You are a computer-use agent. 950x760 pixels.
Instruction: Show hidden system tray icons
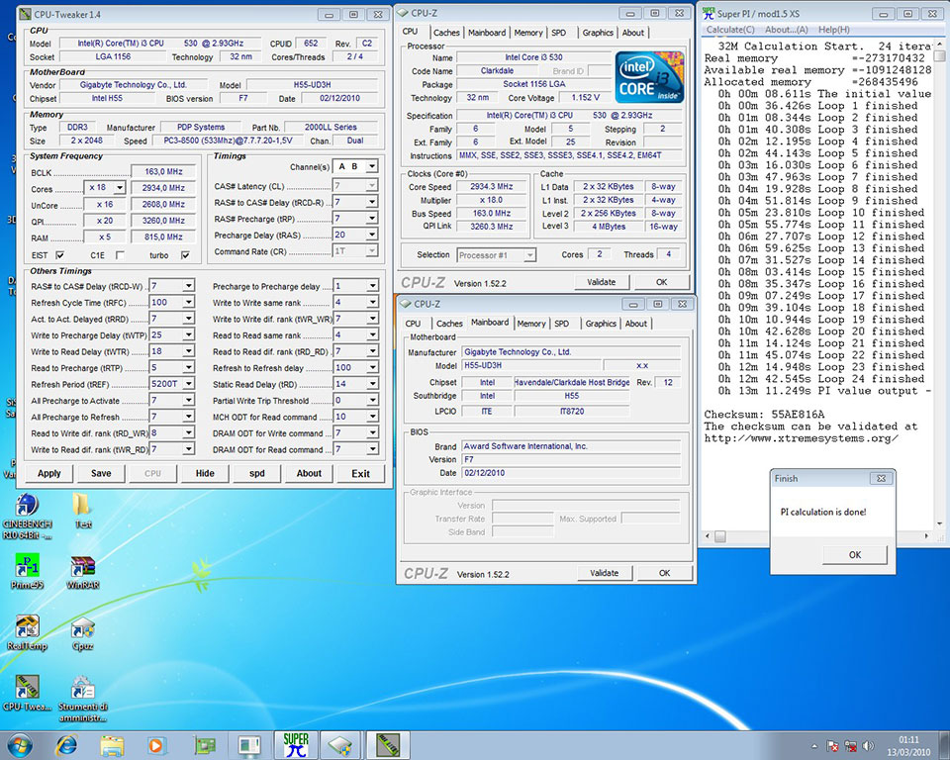click(x=814, y=746)
